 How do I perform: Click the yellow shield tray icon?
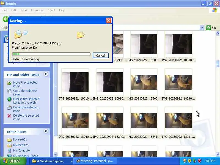[x=189, y=161]
